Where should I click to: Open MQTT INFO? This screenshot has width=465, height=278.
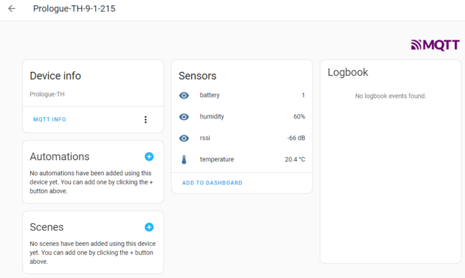(x=50, y=120)
